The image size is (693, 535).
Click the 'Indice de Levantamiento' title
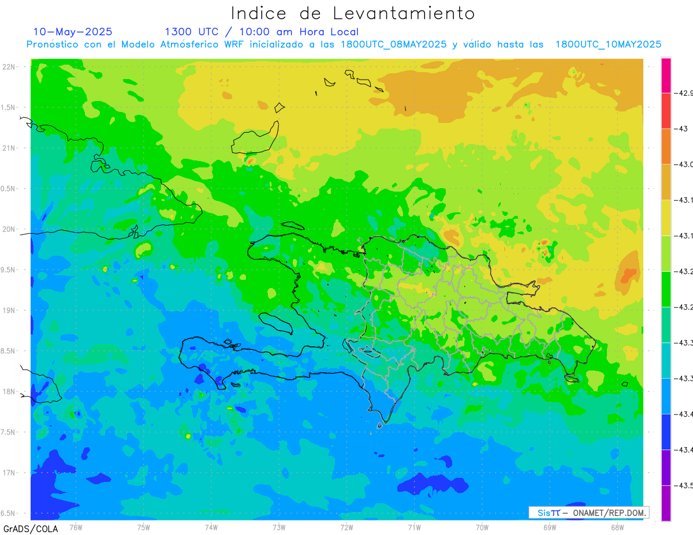pyautogui.click(x=353, y=13)
